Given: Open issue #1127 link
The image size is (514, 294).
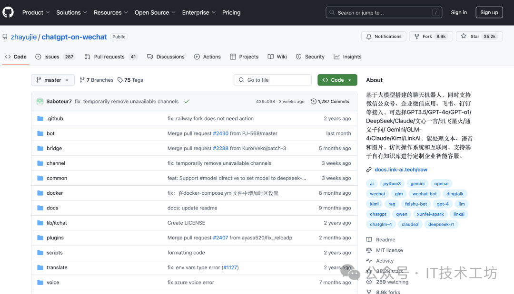Looking at the screenshot, I should tap(230, 267).
